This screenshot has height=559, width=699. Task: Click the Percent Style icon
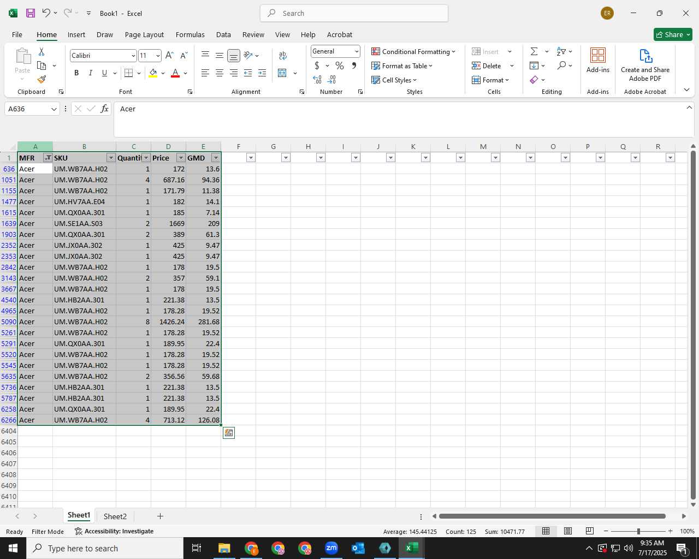[x=340, y=66]
